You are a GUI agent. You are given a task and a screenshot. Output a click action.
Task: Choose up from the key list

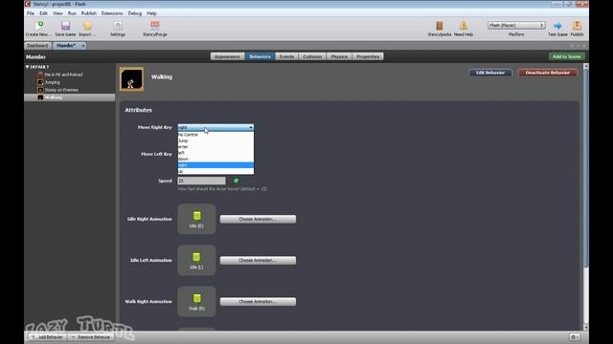point(216,171)
